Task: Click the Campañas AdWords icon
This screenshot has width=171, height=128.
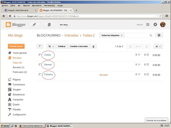Action: (x=10, y=100)
